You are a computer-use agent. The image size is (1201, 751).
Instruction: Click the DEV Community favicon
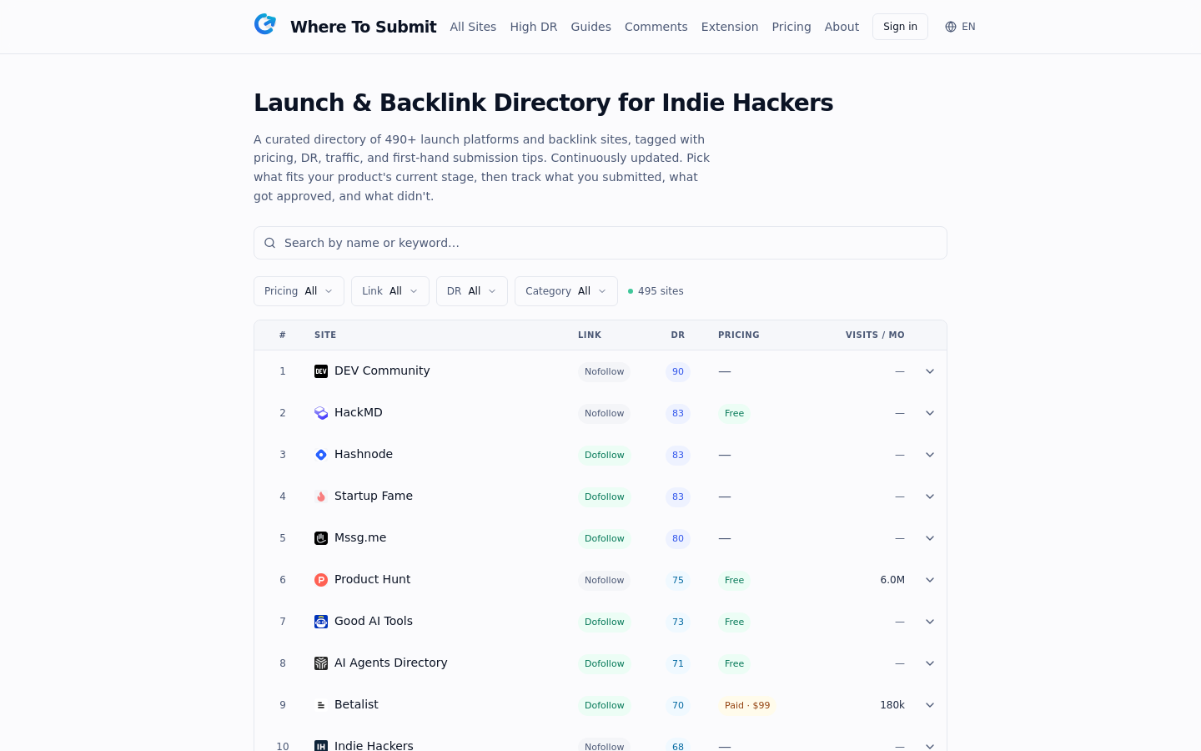(321, 371)
